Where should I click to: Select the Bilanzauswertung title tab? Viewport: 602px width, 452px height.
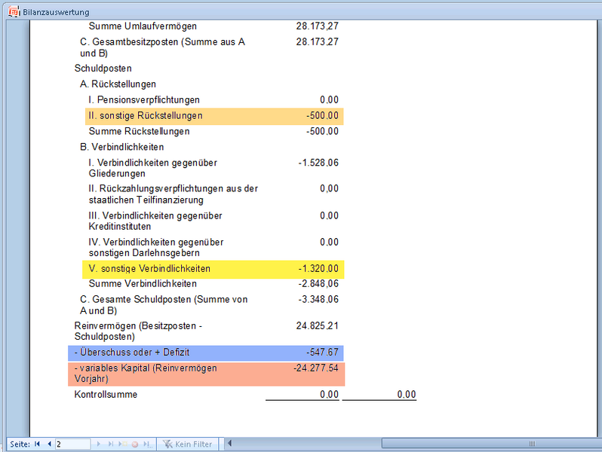coord(56,12)
